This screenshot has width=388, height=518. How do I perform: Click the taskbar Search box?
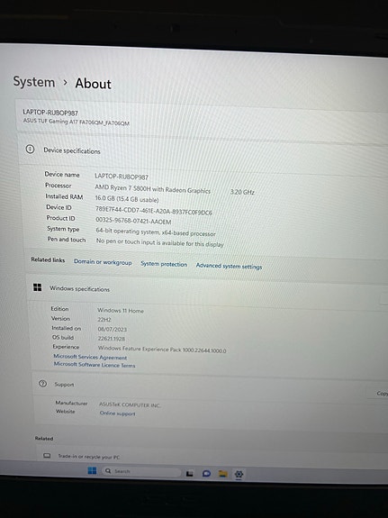click(141, 471)
